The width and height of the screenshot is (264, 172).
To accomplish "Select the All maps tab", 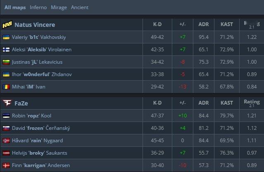I will (x=15, y=7).
